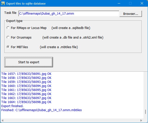Minimize the export tiles window
The height and width of the screenshot is (123, 148).
tap(119, 3)
